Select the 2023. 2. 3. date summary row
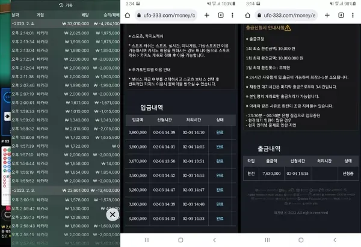 66,190
